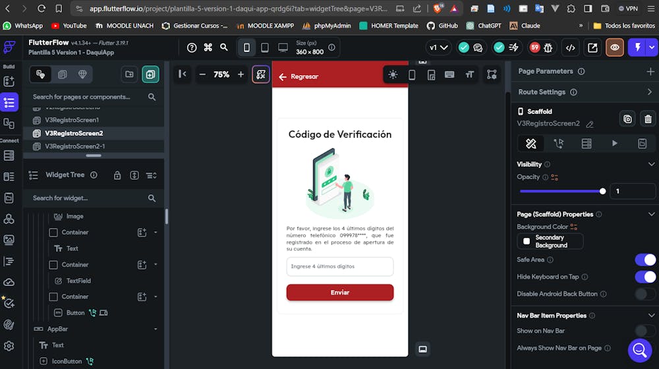Open the Widget Tree icon in sidebar
The image size is (659, 369).
(x=9, y=102)
